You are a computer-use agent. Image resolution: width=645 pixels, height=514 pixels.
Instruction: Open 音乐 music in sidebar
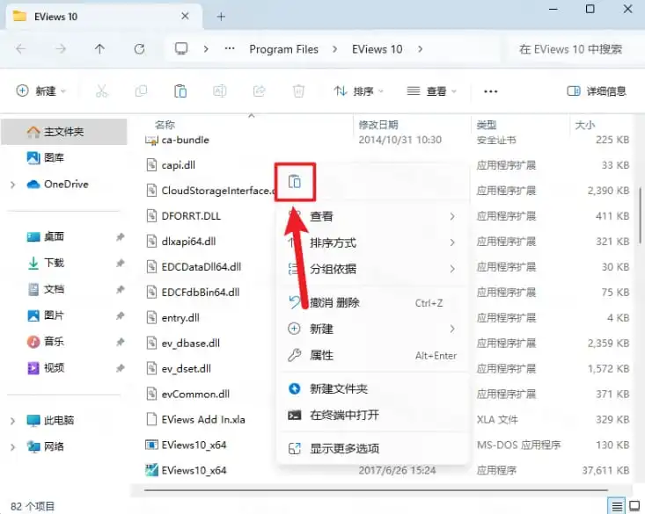[45, 342]
